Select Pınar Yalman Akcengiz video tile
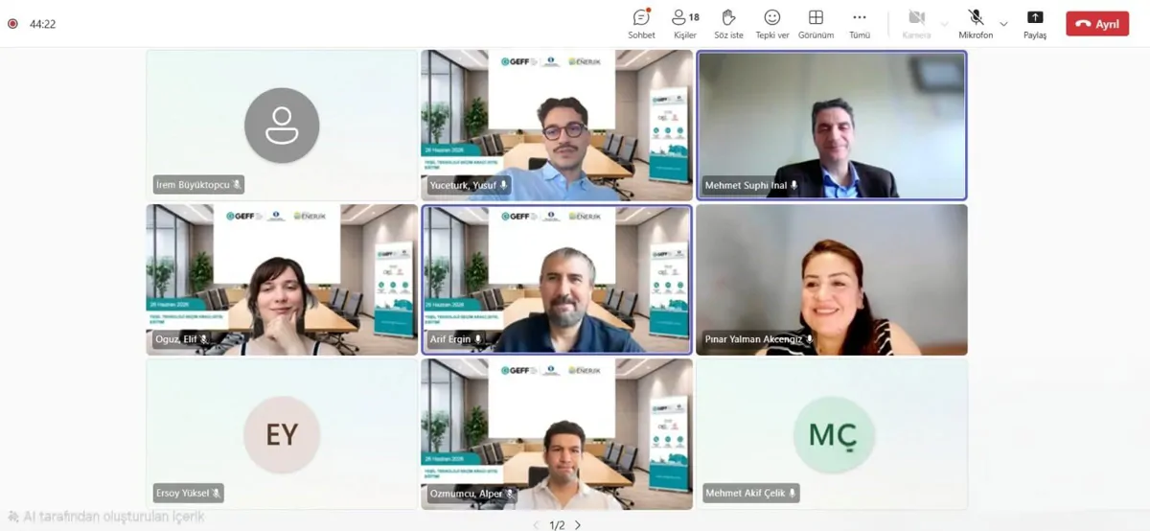Image resolution: width=1150 pixels, height=531 pixels. point(832,280)
